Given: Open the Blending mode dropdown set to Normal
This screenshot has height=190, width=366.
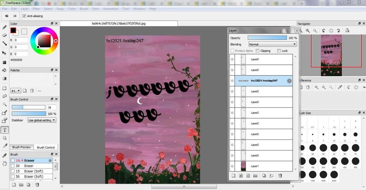Looking at the screenshot, I should coord(272,44).
